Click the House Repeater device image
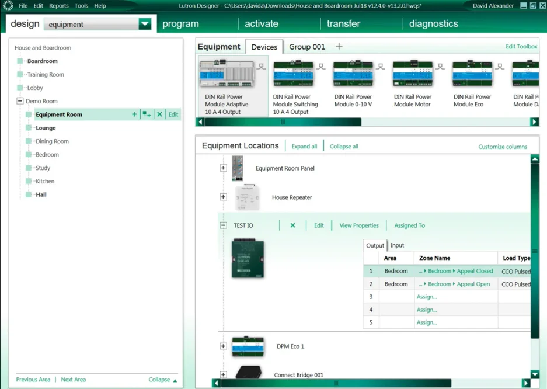 248,197
